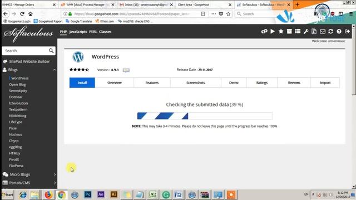This screenshot has height=200, width=356.
Task: Focus the Firefox search box
Action: click(x=256, y=14)
